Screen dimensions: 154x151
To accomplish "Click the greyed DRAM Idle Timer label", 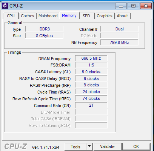I will coord(55,112).
